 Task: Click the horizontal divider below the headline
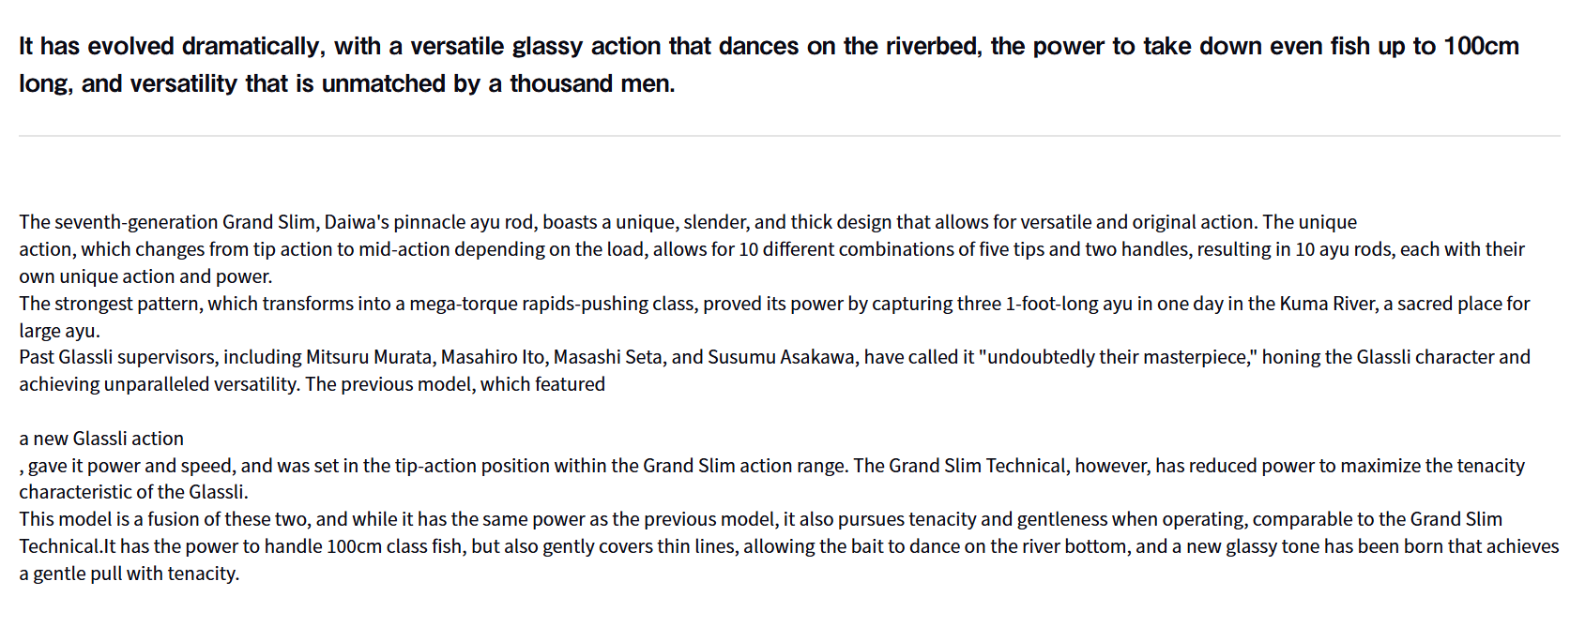point(788,136)
